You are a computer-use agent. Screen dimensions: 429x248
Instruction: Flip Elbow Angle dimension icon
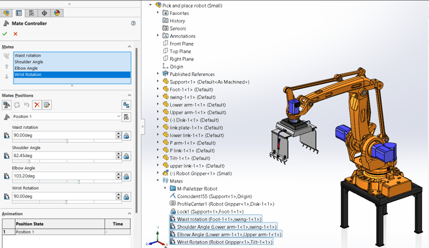pos(7,176)
